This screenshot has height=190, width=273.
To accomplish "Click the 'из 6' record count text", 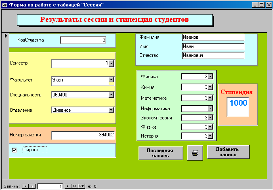I will click(x=92, y=186).
